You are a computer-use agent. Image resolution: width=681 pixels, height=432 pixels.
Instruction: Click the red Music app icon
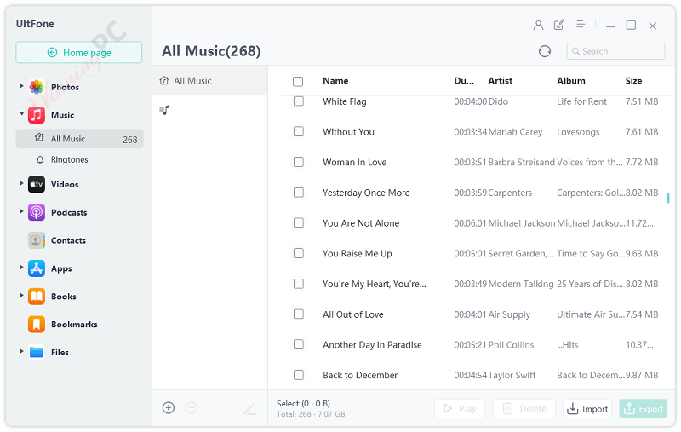point(37,115)
